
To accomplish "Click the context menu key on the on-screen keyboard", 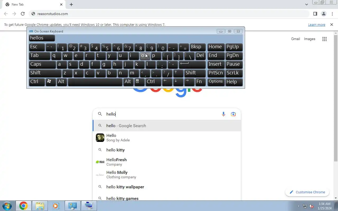I will tap(139, 82).
